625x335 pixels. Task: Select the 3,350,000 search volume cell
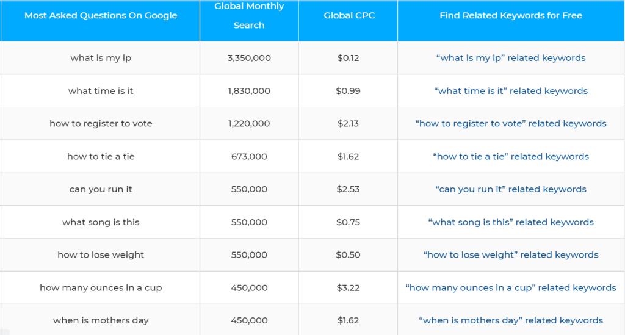coord(249,58)
